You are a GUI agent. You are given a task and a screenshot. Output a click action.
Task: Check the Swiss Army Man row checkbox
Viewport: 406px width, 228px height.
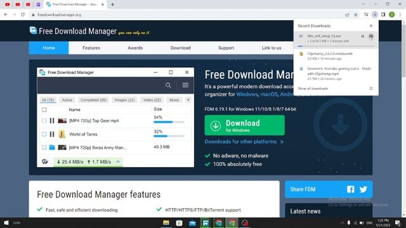click(44, 148)
